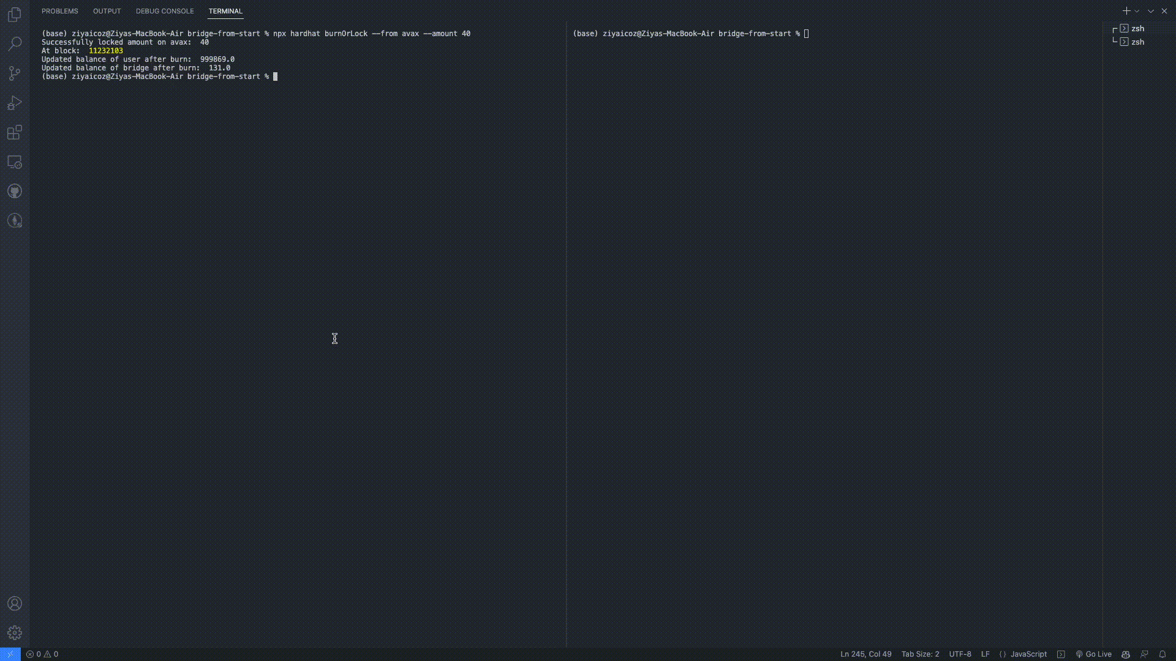The height and width of the screenshot is (661, 1176).
Task: Show errors and warnings count in status bar
Action: tap(42, 654)
